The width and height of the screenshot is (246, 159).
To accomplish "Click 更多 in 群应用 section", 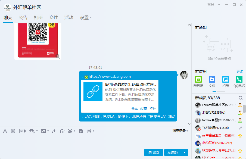I will (240, 72).
